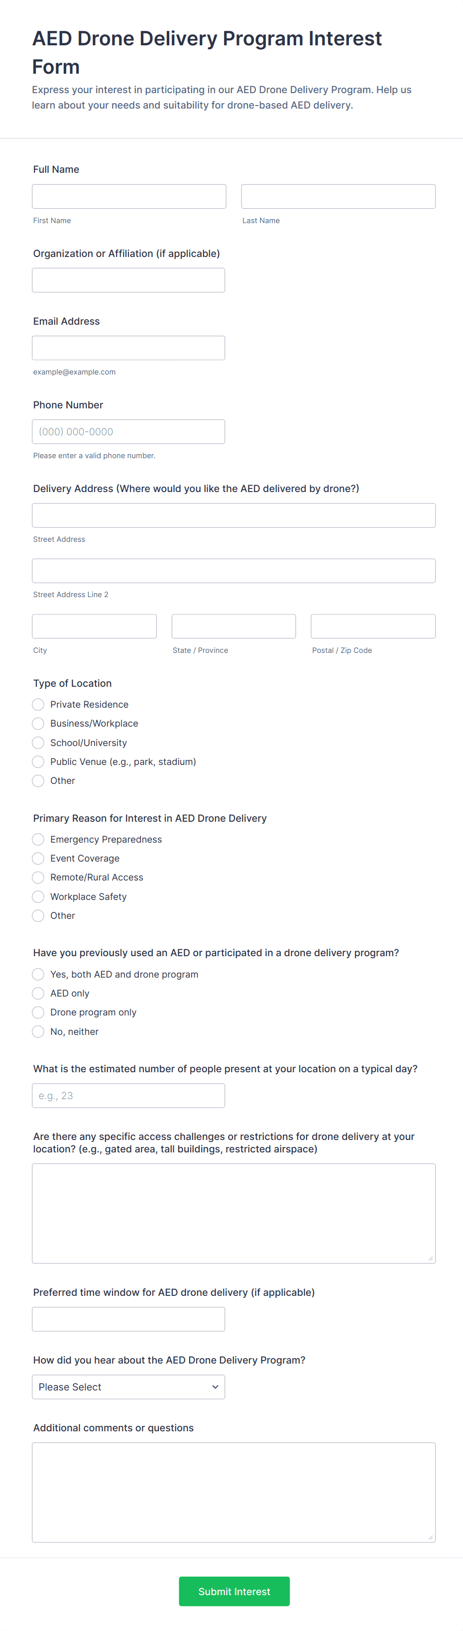
Task: Click the preferred time window field
Action: (128, 1319)
